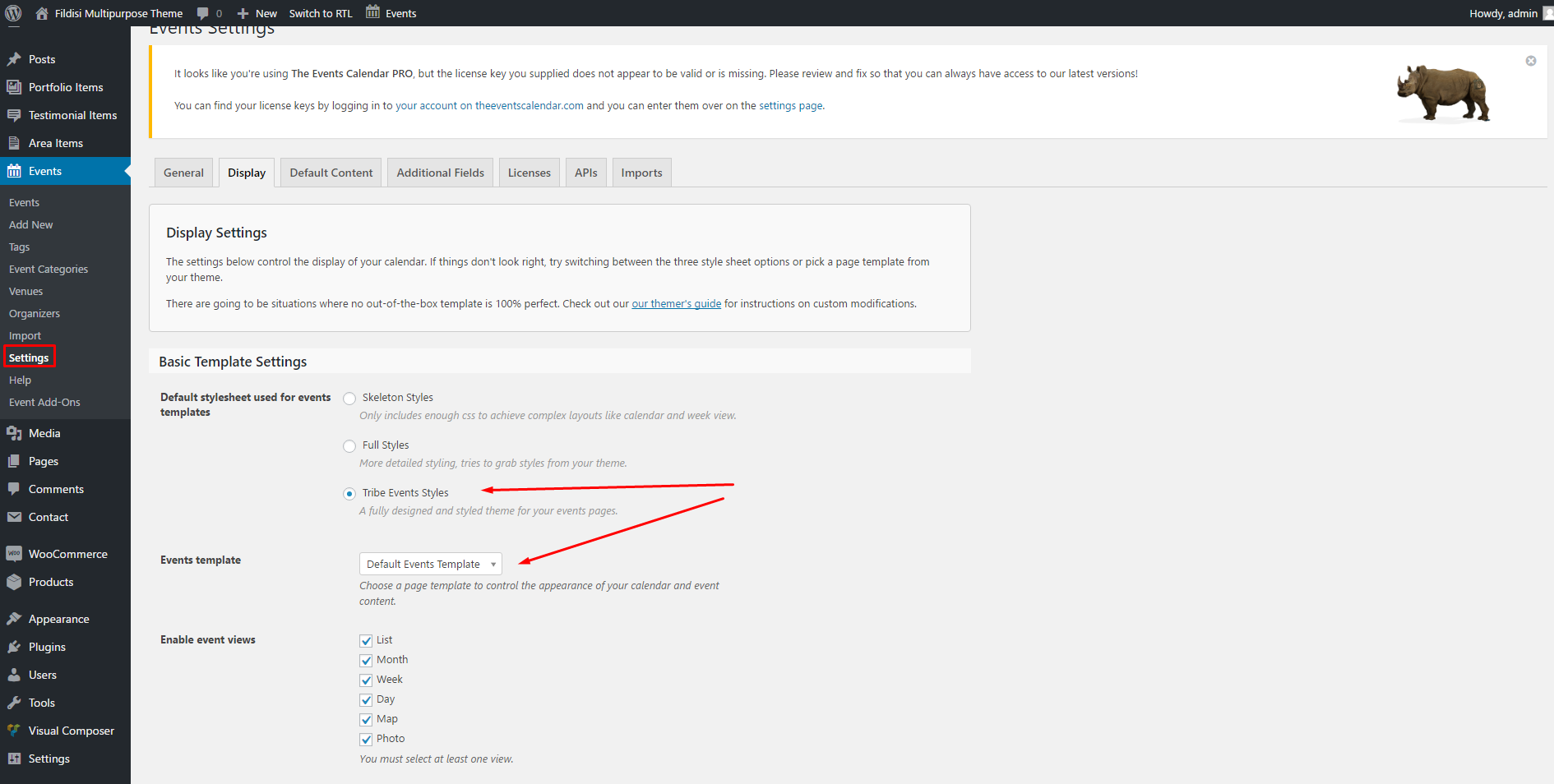
Task: Toggle the Month view checkbox
Action: pos(366,660)
